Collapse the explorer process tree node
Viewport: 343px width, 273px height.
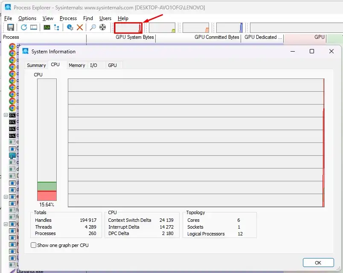click(6, 197)
